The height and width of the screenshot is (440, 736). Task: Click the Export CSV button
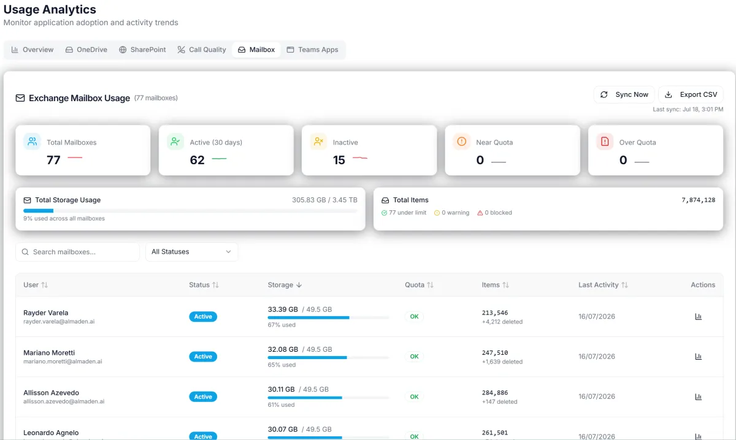[691, 94]
